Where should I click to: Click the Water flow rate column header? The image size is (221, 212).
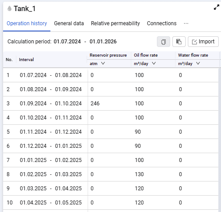[x=193, y=55]
